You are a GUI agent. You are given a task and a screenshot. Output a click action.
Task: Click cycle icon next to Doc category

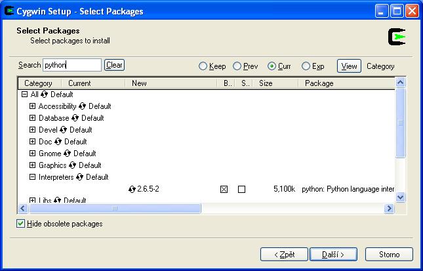coord(58,142)
